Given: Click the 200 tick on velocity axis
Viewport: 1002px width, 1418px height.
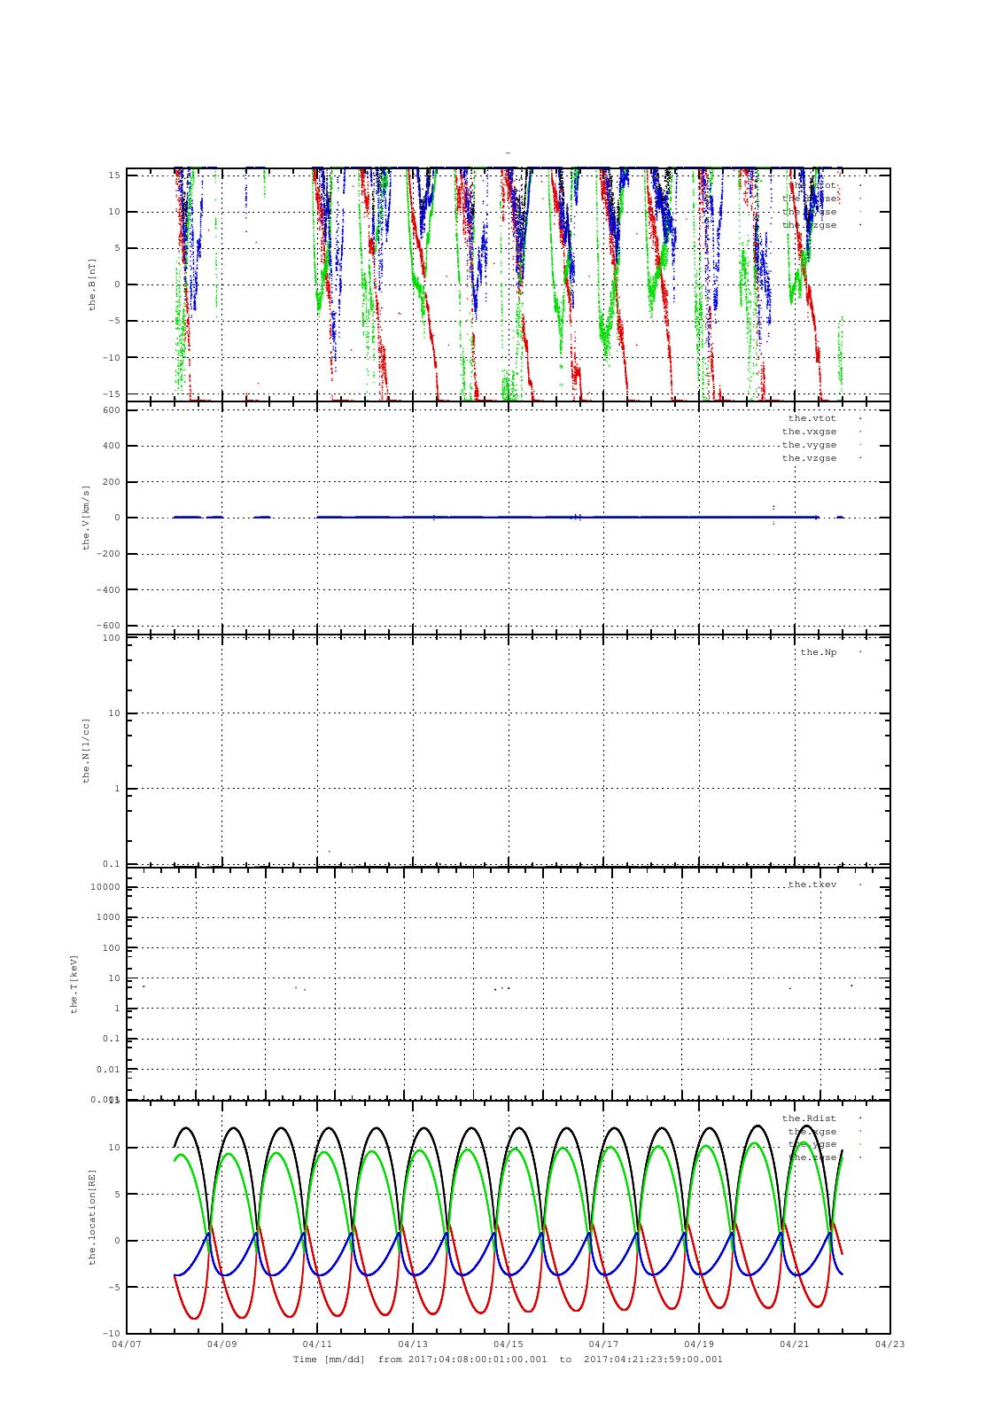Looking at the screenshot, I should point(111,482).
